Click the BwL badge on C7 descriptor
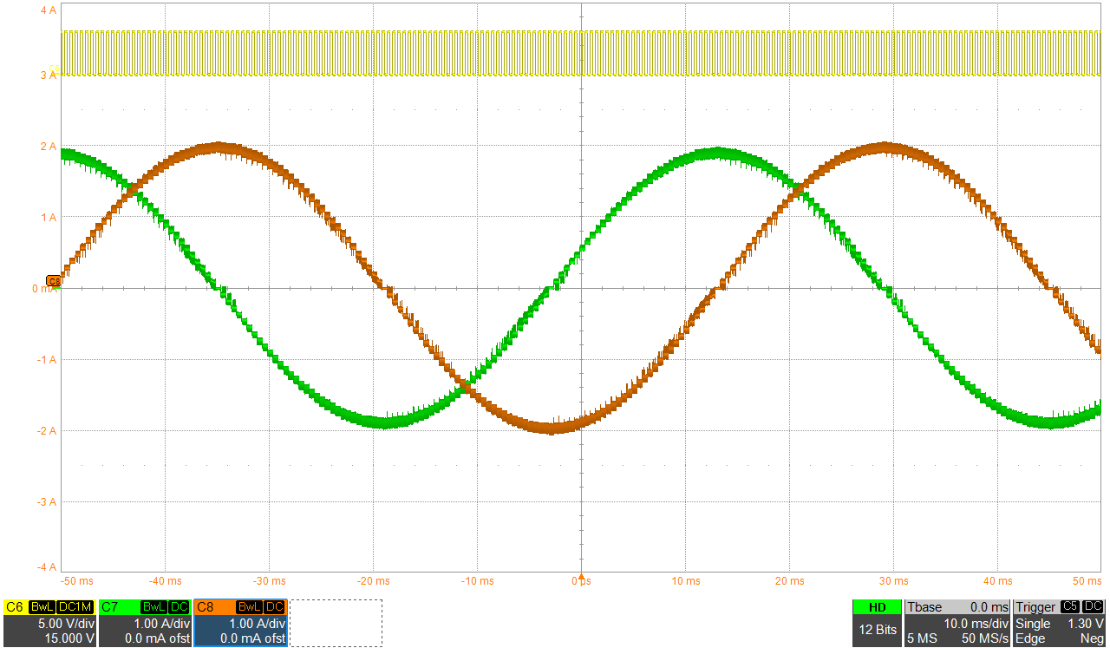This screenshot has height=648, width=1110. click(154, 607)
